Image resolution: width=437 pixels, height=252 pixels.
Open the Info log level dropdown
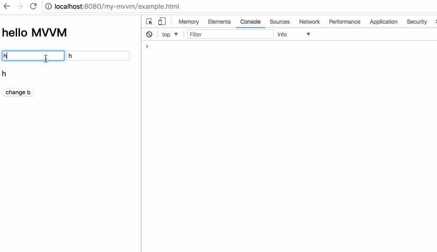294,35
